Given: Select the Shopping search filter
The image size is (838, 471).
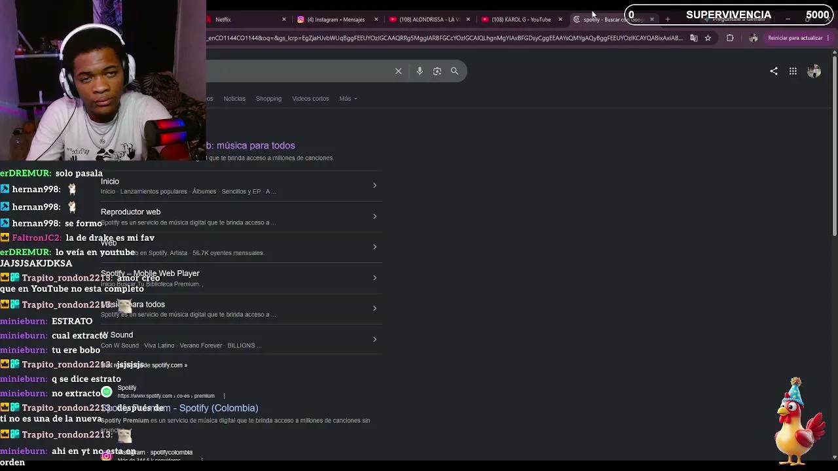Looking at the screenshot, I should click(x=268, y=99).
